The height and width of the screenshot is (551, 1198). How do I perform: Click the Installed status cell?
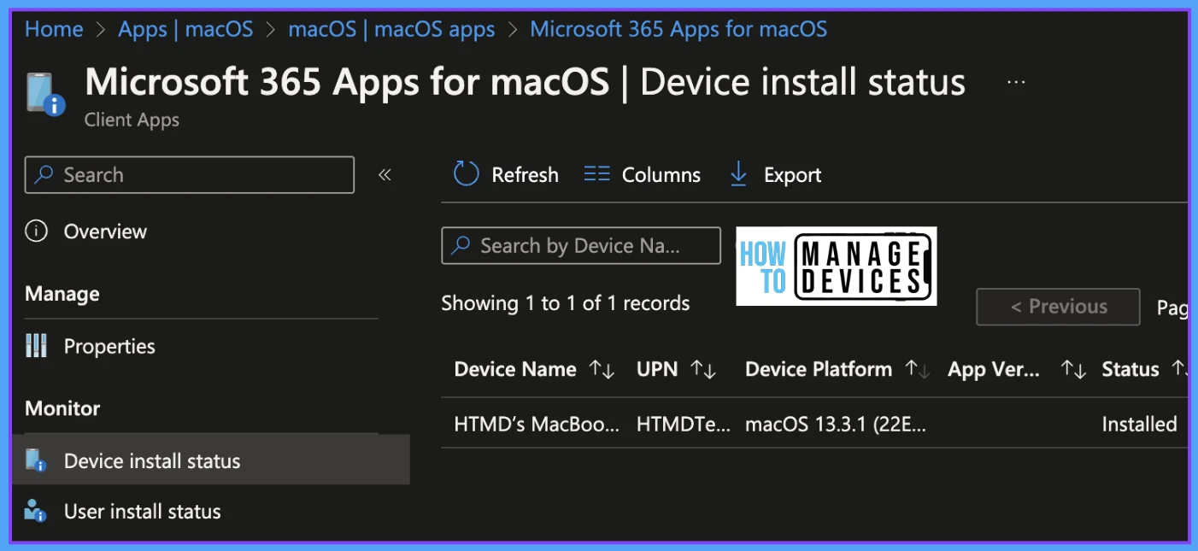point(1139,424)
